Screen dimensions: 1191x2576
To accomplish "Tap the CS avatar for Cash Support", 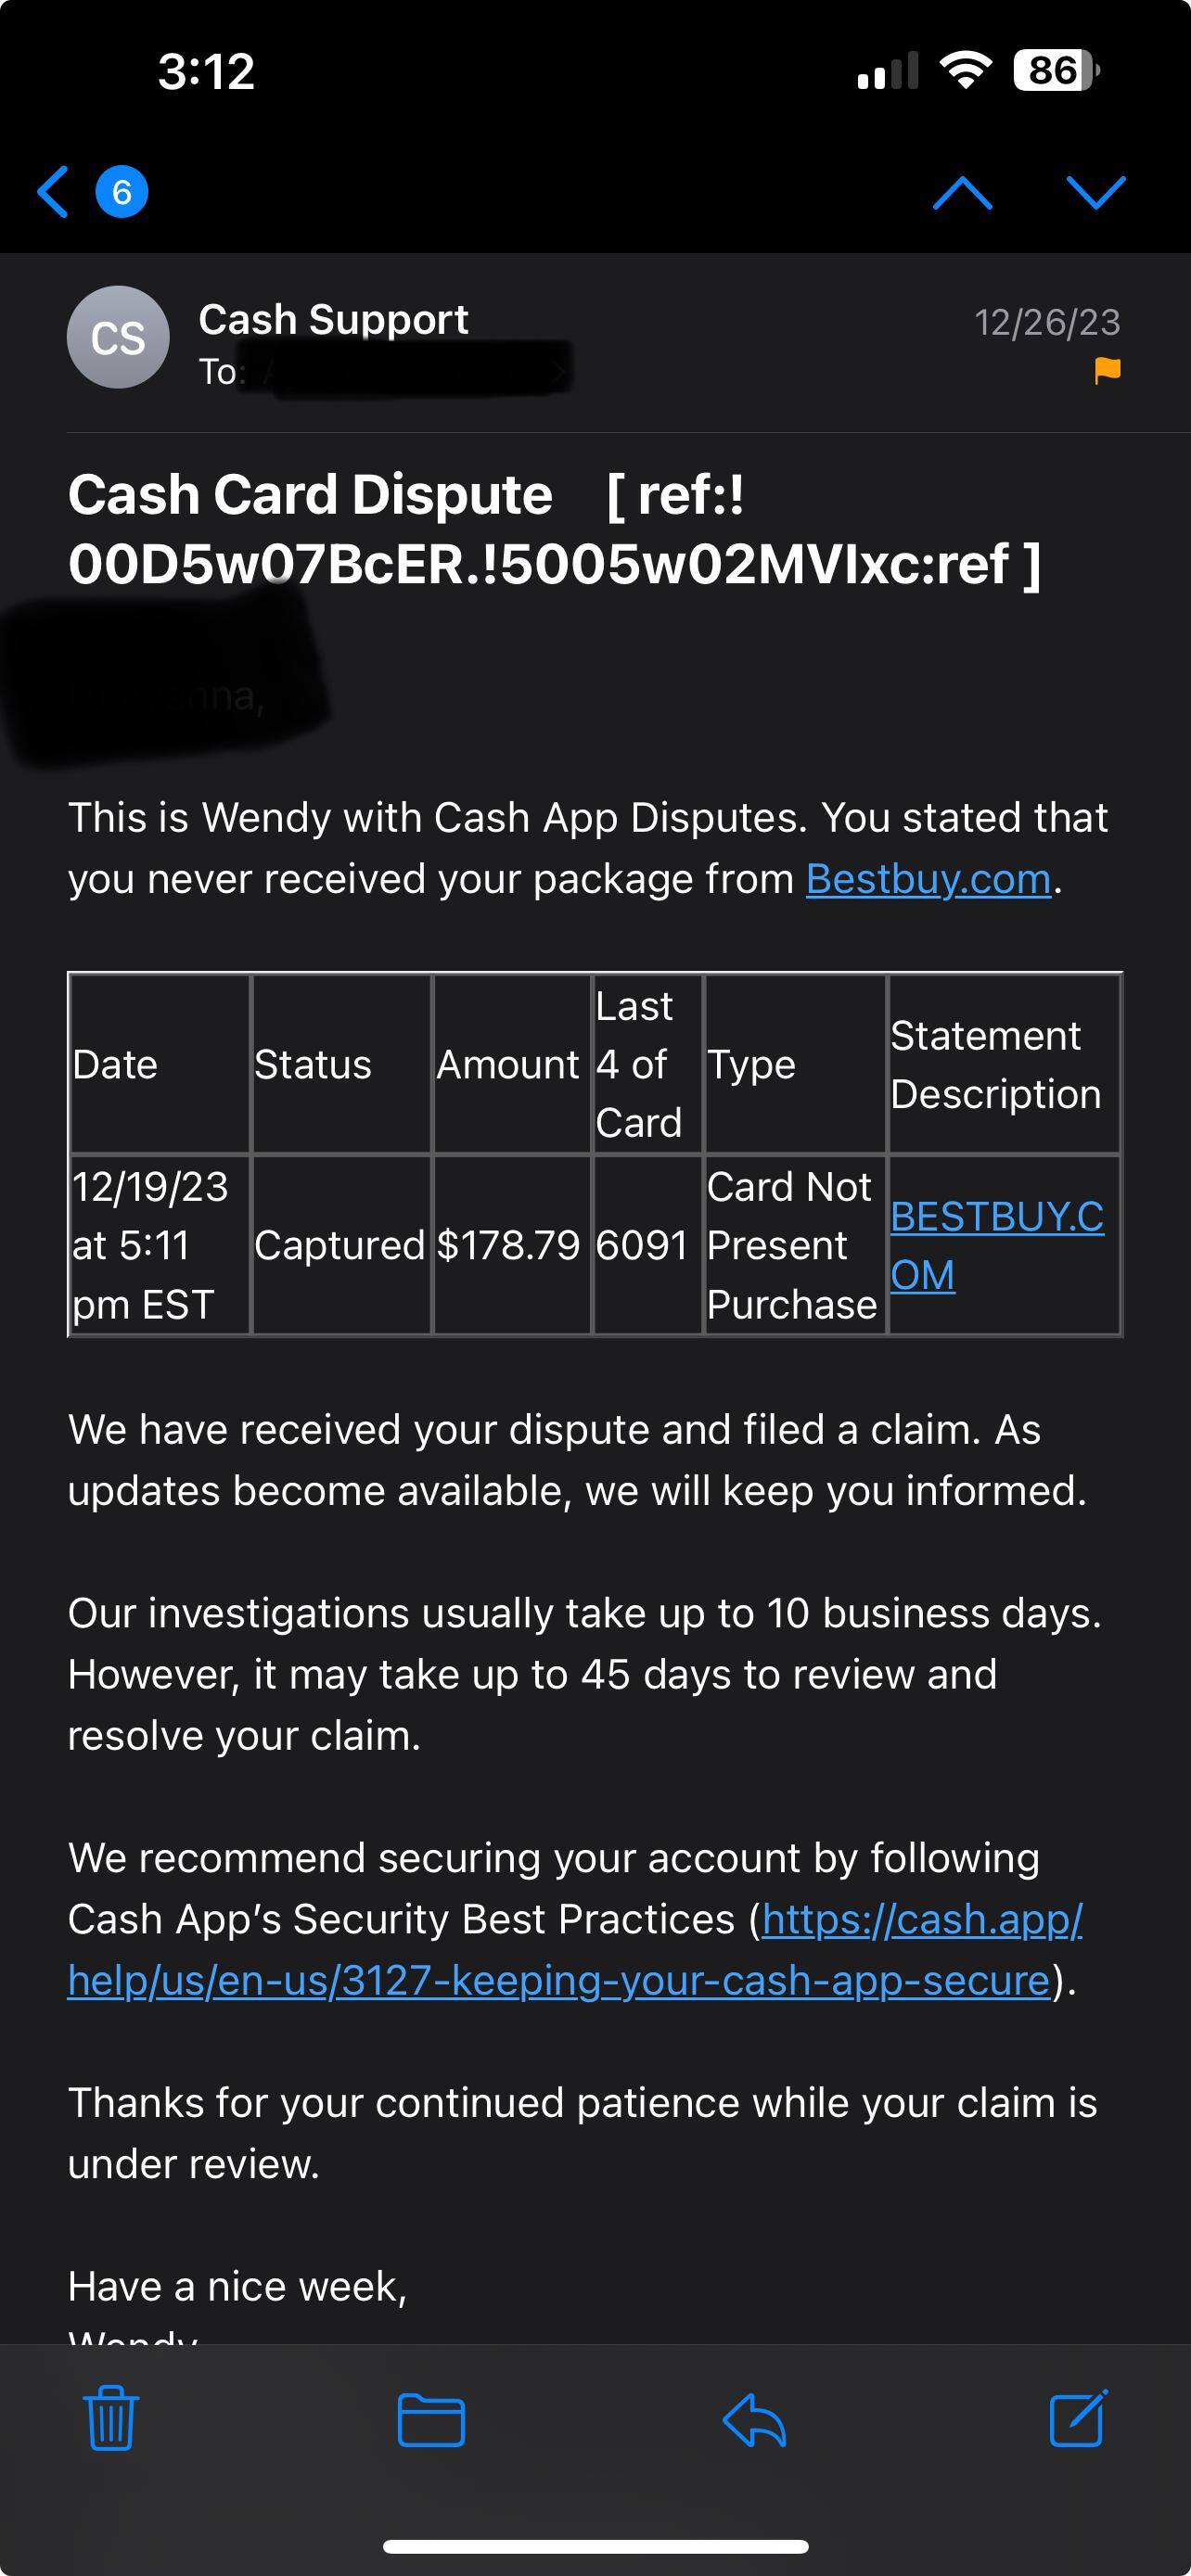I will coord(117,337).
